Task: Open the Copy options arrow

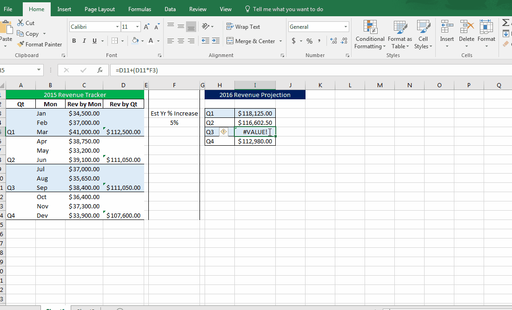Action: [44, 33]
